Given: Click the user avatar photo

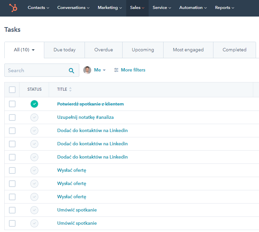Looking at the screenshot, I should 87,70.
